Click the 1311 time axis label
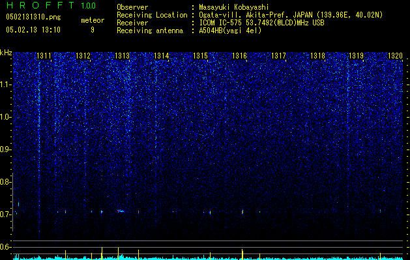 [x=44, y=56]
